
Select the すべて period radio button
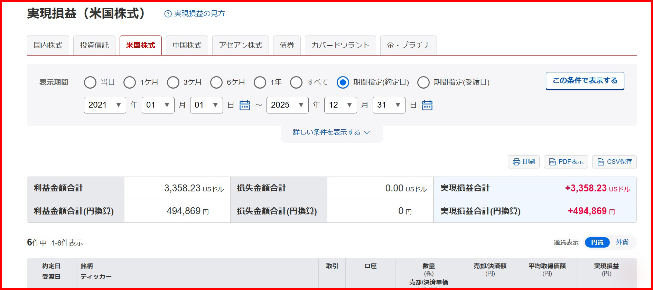pos(296,82)
